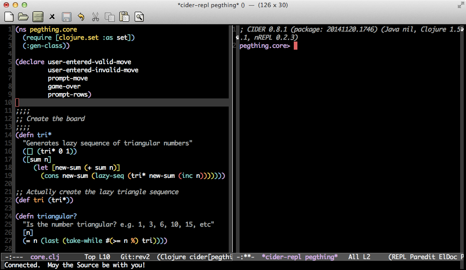
Task: Open the Clojure major mode menu in mode line
Action: click(174, 257)
